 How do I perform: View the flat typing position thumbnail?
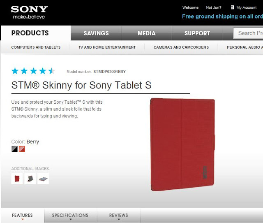pyautogui.click(x=43, y=179)
